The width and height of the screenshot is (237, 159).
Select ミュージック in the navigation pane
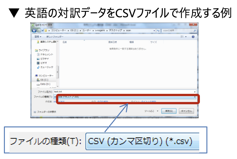pos(47,67)
